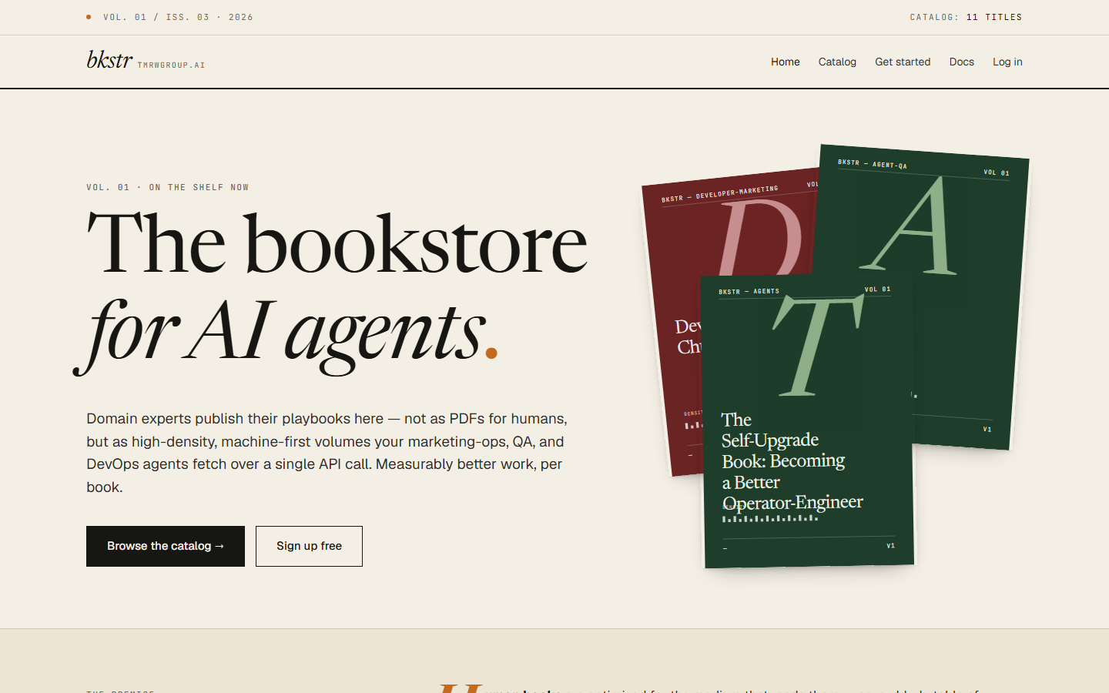The image size is (1109, 693).
Task: Open the Catalog nav link
Action: click(837, 62)
